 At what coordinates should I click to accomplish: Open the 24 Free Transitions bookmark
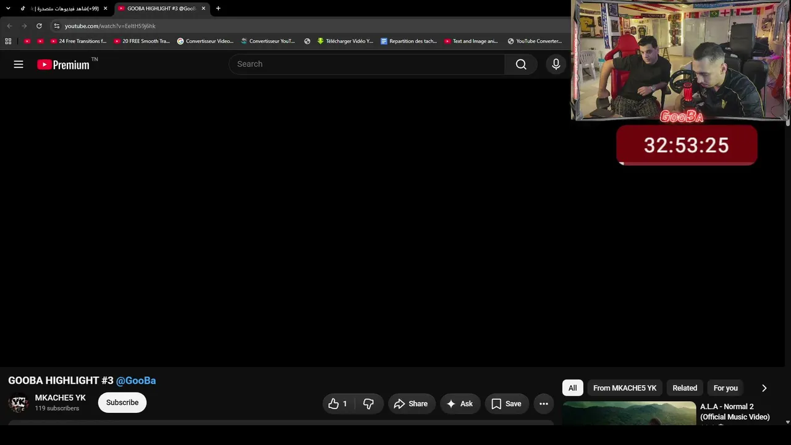[x=78, y=41]
